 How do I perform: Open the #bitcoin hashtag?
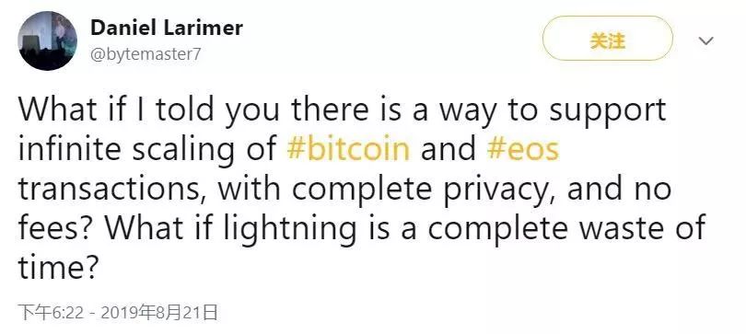point(348,148)
